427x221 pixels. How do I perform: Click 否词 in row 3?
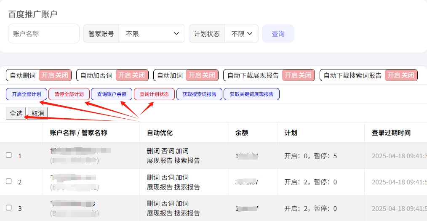tap(168, 203)
